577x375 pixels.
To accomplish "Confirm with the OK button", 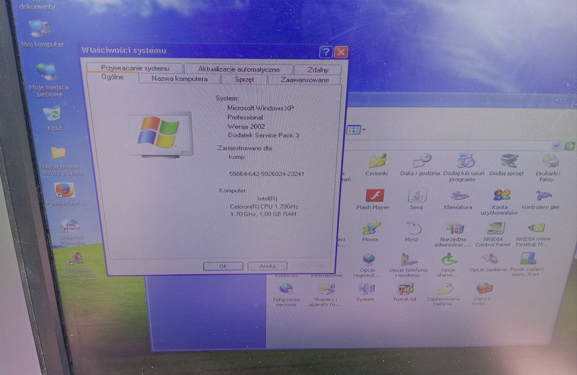I will coord(223,266).
